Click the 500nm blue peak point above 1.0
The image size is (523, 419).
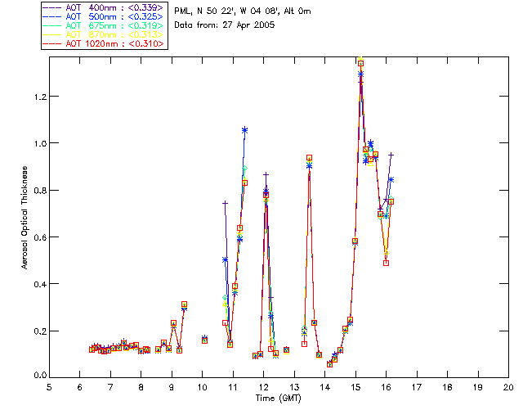coord(245,130)
